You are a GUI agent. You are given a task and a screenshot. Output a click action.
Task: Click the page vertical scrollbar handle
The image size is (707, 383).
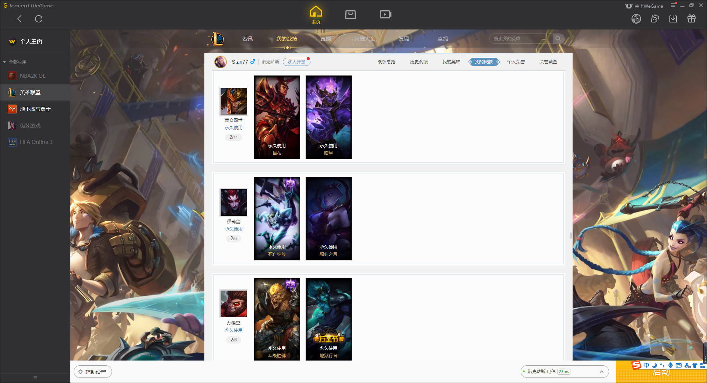coord(570,235)
